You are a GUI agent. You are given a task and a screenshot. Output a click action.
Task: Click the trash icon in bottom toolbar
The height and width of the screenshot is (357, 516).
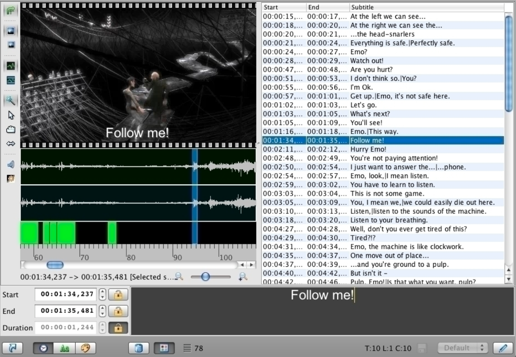click(x=139, y=348)
